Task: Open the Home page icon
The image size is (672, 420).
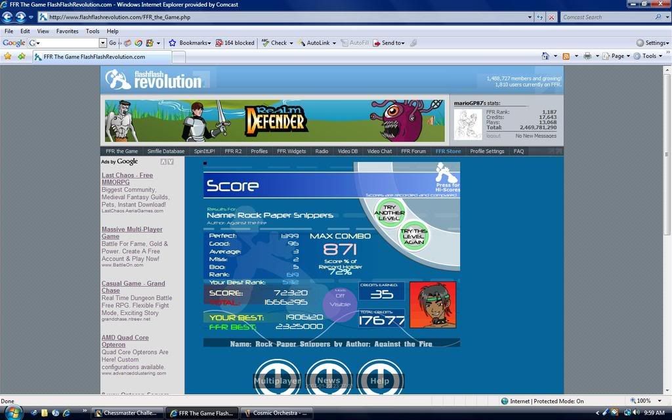Action: tap(545, 56)
